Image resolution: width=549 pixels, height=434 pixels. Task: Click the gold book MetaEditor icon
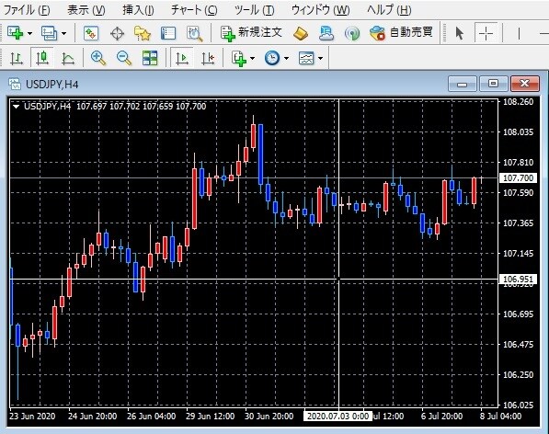301,34
